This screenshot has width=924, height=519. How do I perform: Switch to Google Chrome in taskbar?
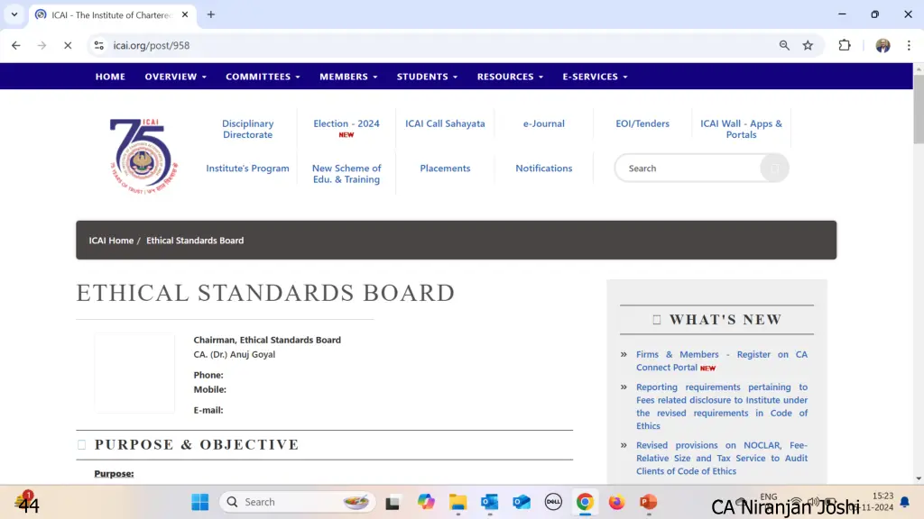point(585,502)
